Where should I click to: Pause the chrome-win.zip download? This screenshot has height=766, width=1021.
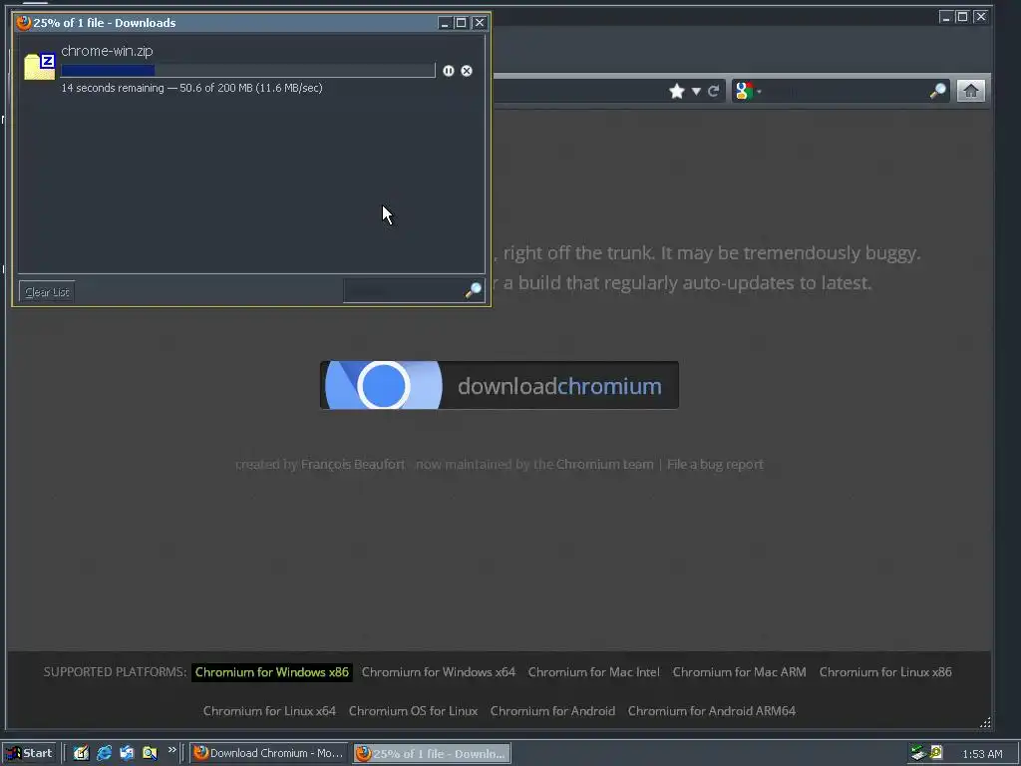click(x=449, y=71)
